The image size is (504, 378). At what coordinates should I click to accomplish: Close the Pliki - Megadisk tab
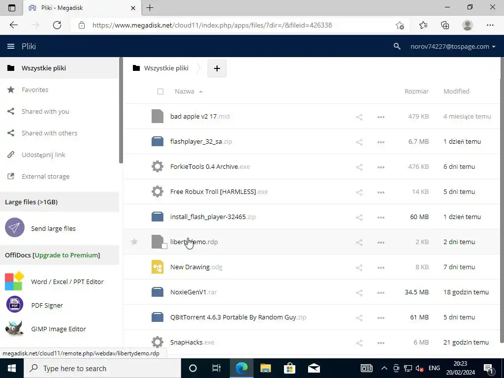(133, 8)
